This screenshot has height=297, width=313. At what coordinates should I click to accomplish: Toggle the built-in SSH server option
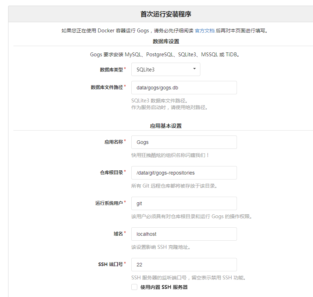134,287
